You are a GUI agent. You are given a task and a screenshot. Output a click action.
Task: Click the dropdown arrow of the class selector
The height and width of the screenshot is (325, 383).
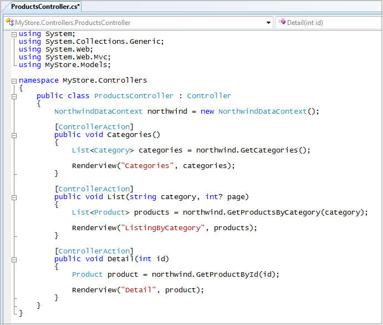(x=268, y=23)
